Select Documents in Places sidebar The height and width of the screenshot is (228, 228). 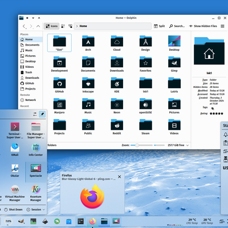(x=31, y=45)
